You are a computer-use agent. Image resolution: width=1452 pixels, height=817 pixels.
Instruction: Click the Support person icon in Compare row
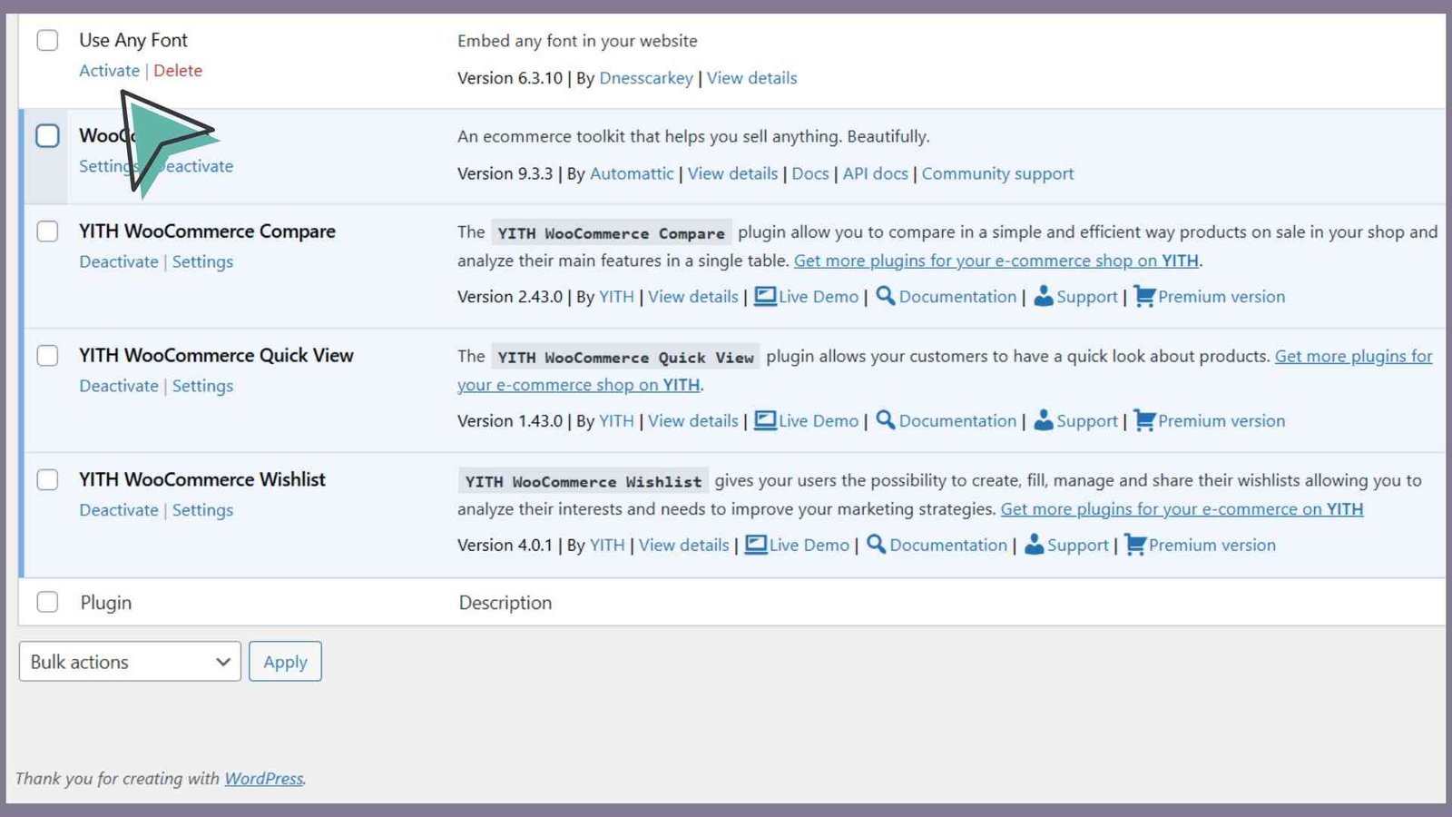1044,296
